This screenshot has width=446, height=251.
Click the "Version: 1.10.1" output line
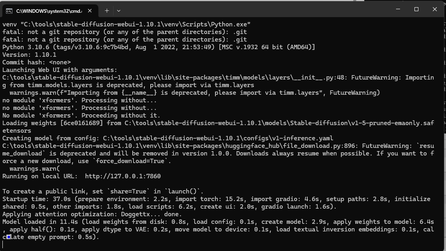coord(29,55)
